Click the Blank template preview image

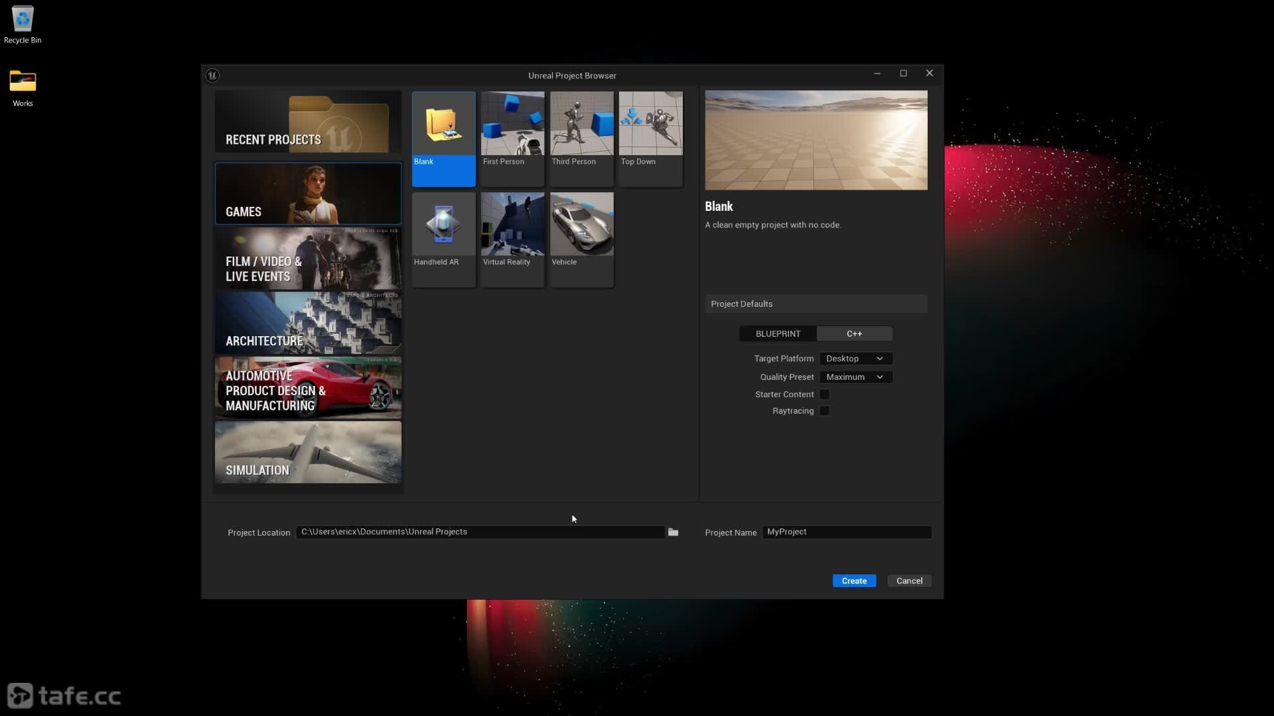816,140
